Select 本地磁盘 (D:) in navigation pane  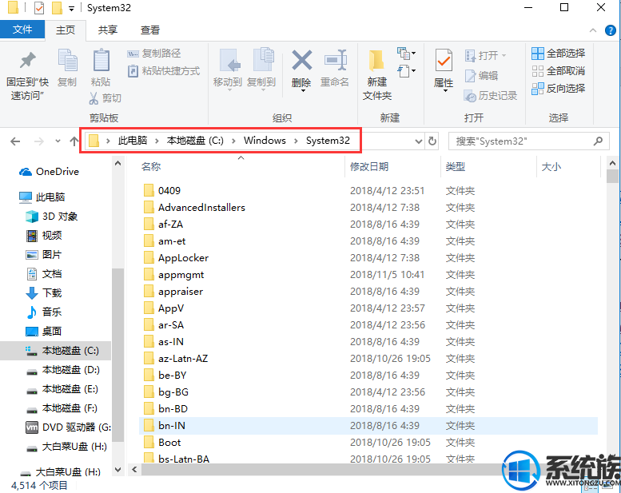pos(62,370)
